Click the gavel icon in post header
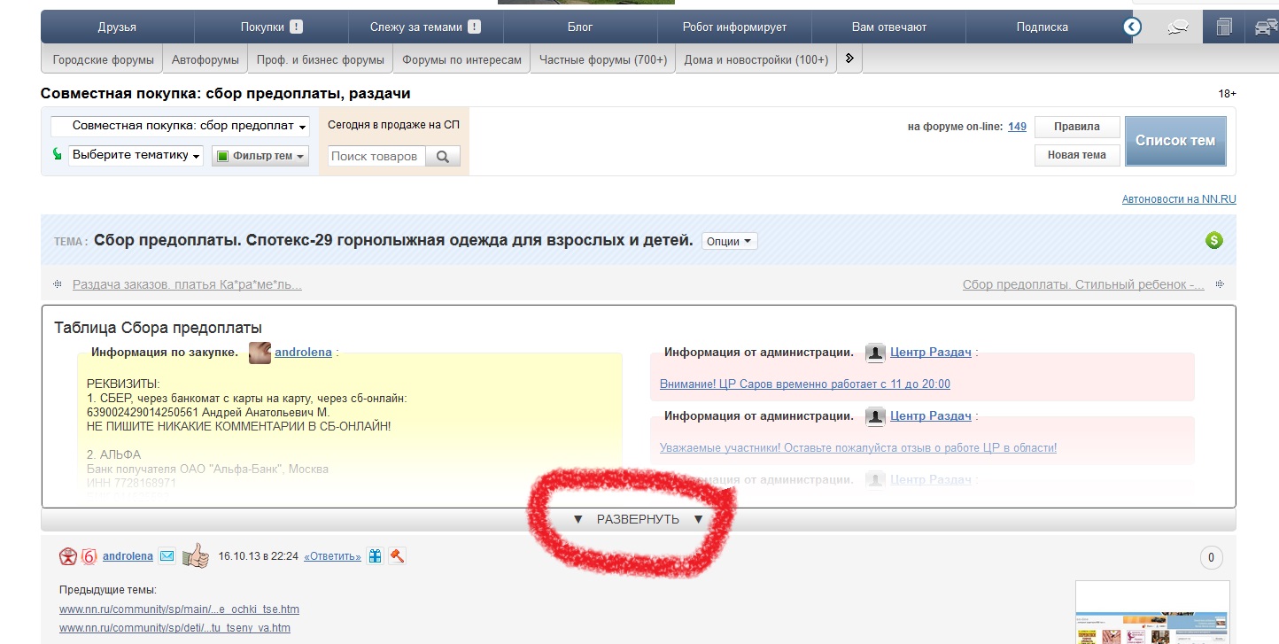1279x644 pixels. pyautogui.click(x=397, y=556)
